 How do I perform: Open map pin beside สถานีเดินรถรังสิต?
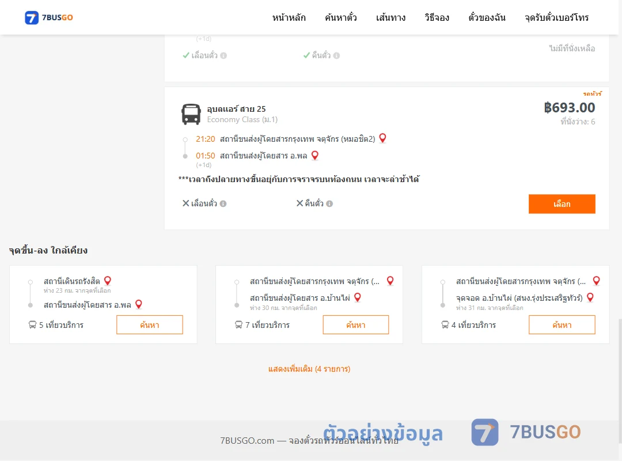coord(108,281)
